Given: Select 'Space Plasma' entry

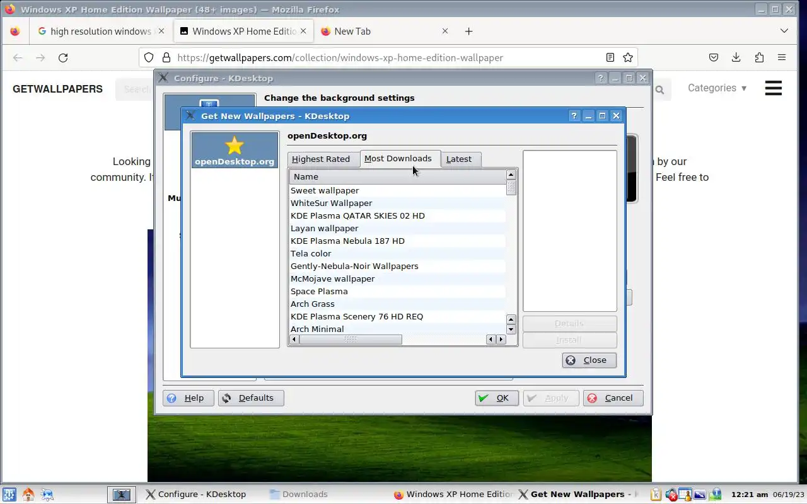Looking at the screenshot, I should pyautogui.click(x=397, y=291).
